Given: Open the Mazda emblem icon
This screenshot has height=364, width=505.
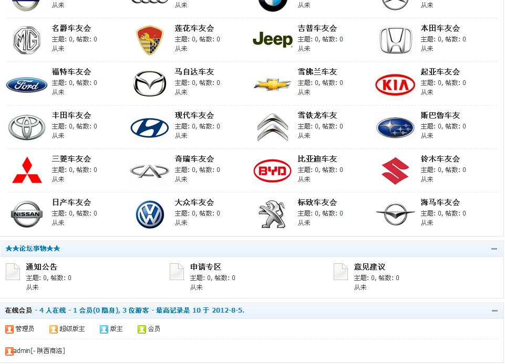Looking at the screenshot, I should pyautogui.click(x=150, y=83).
